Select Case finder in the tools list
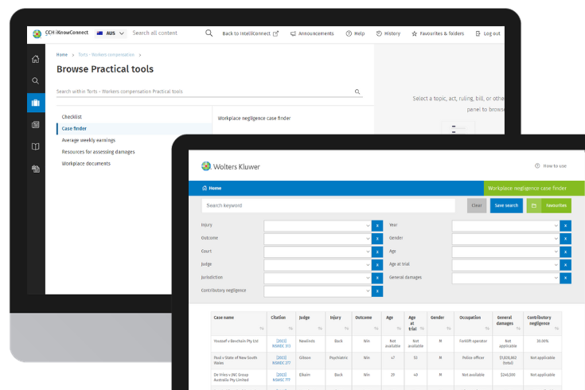 75,128
